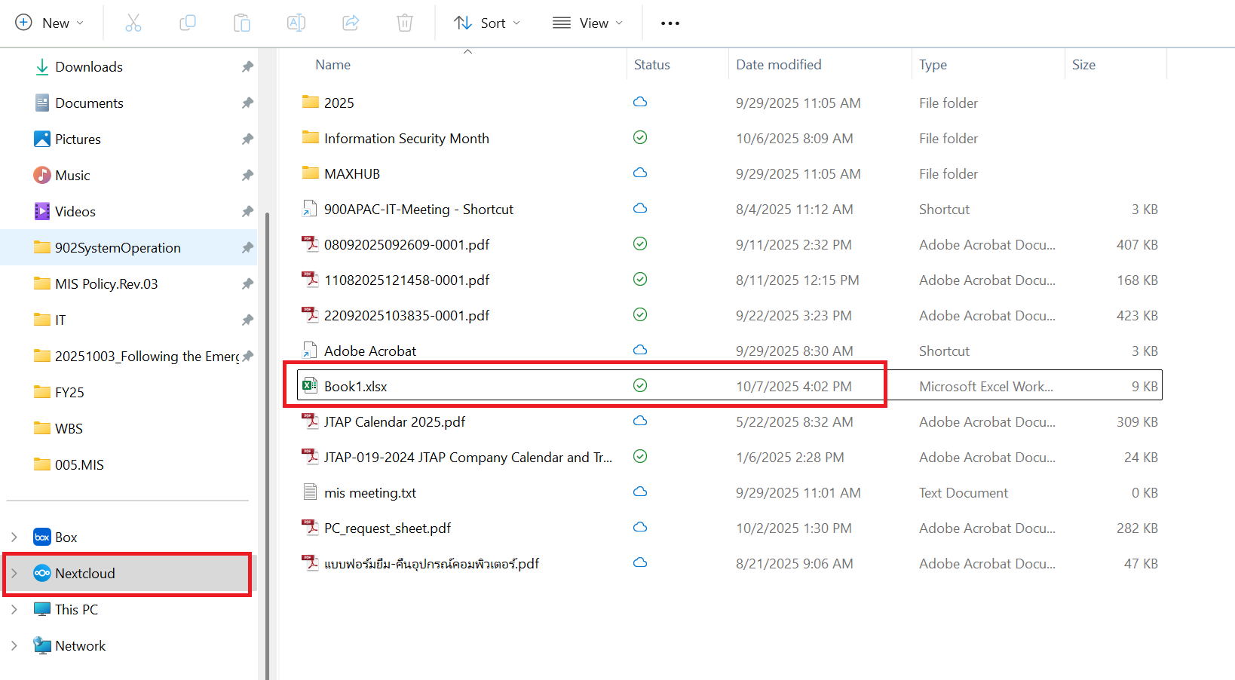Sort by Date modified column header
The height and width of the screenshot is (680, 1235).
[779, 65]
